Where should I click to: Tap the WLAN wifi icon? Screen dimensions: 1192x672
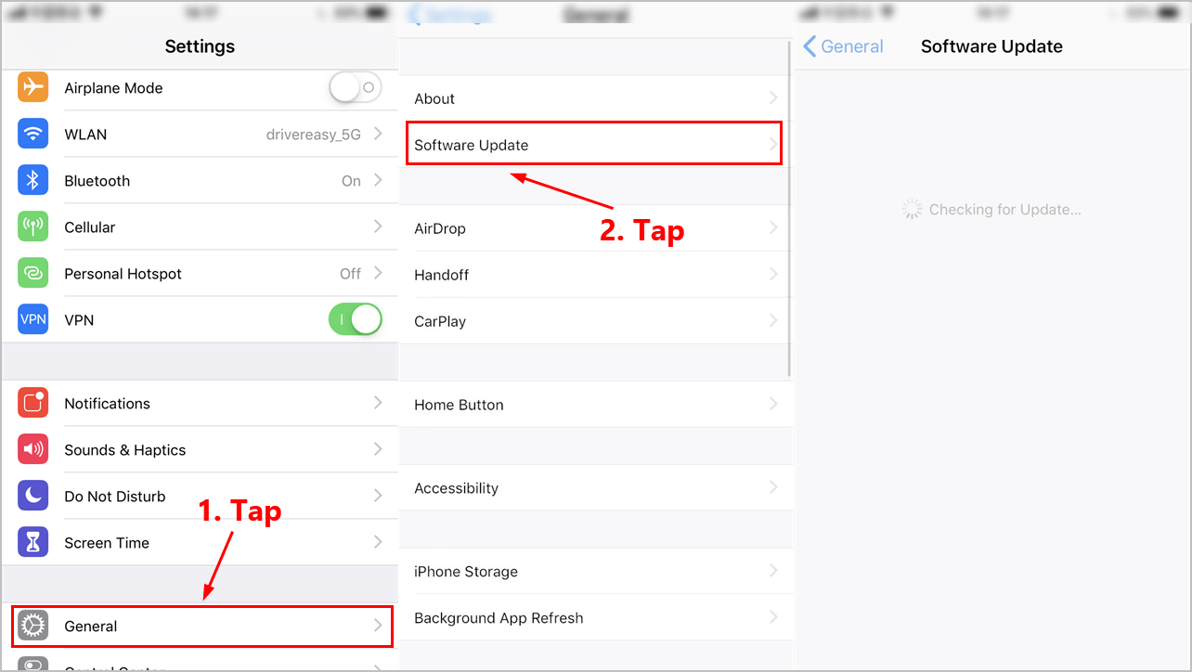(33, 134)
